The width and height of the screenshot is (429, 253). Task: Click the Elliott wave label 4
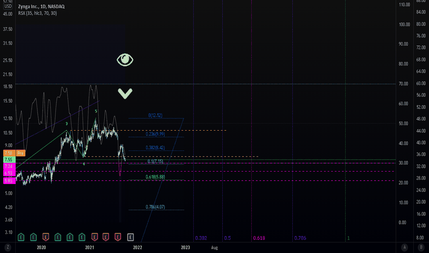pos(84,164)
